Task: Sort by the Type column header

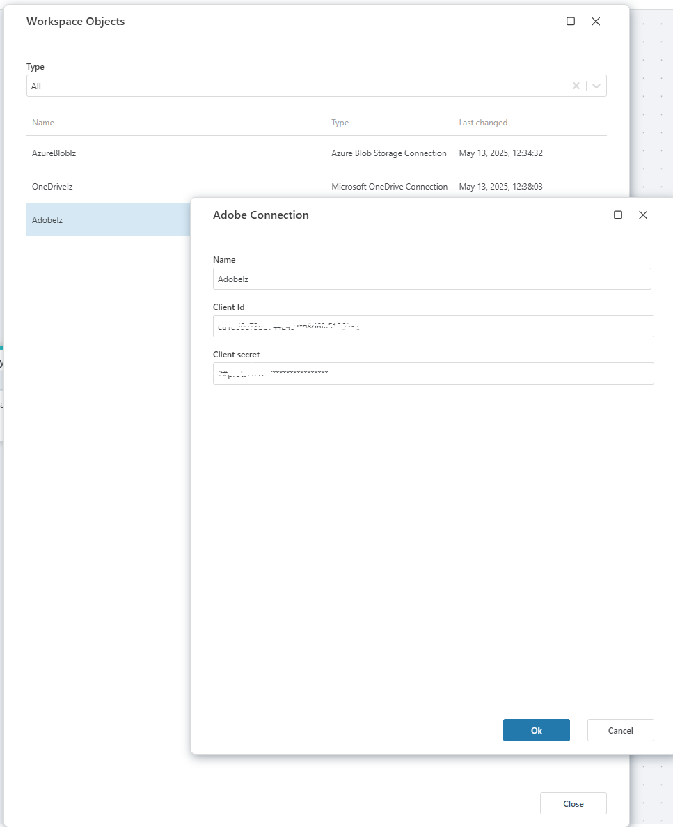Action: (x=340, y=123)
